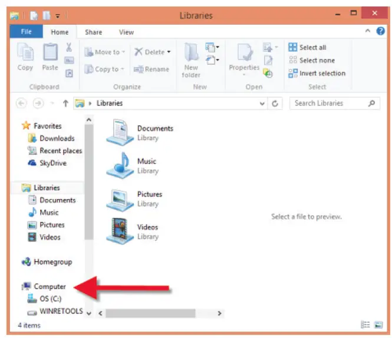The height and width of the screenshot is (338, 392).
Task: Select Homegroup in navigation pane
Action: click(47, 262)
